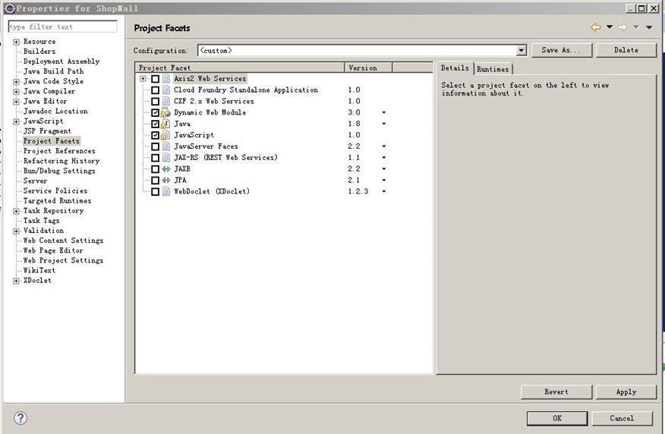Click the JavaServer Faces facet icon
Screen dimensions: 665x434
tap(166, 146)
